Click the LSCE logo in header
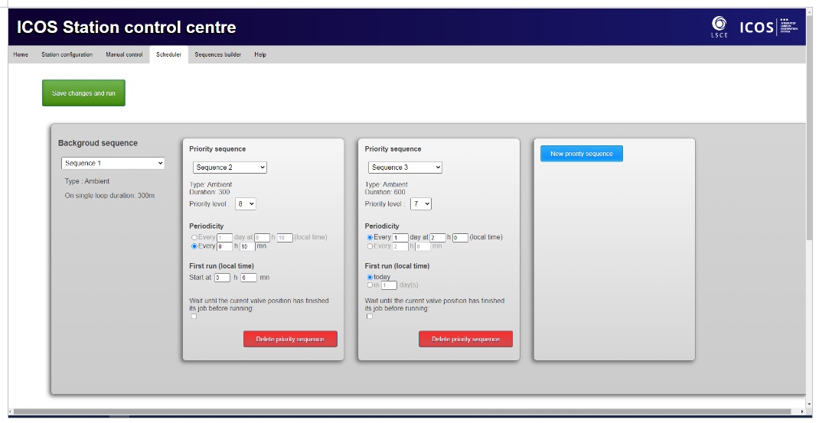Viewport: 819px width, 423px height. click(x=719, y=28)
